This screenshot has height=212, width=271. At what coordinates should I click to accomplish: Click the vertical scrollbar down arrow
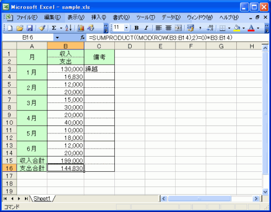coord(265,191)
